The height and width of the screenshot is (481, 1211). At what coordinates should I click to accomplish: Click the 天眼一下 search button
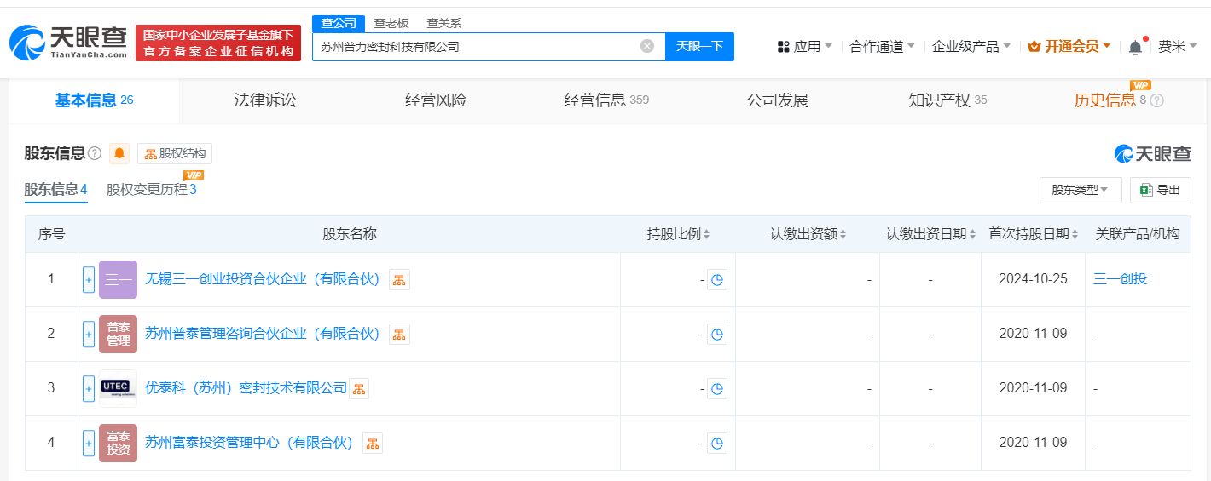(699, 47)
